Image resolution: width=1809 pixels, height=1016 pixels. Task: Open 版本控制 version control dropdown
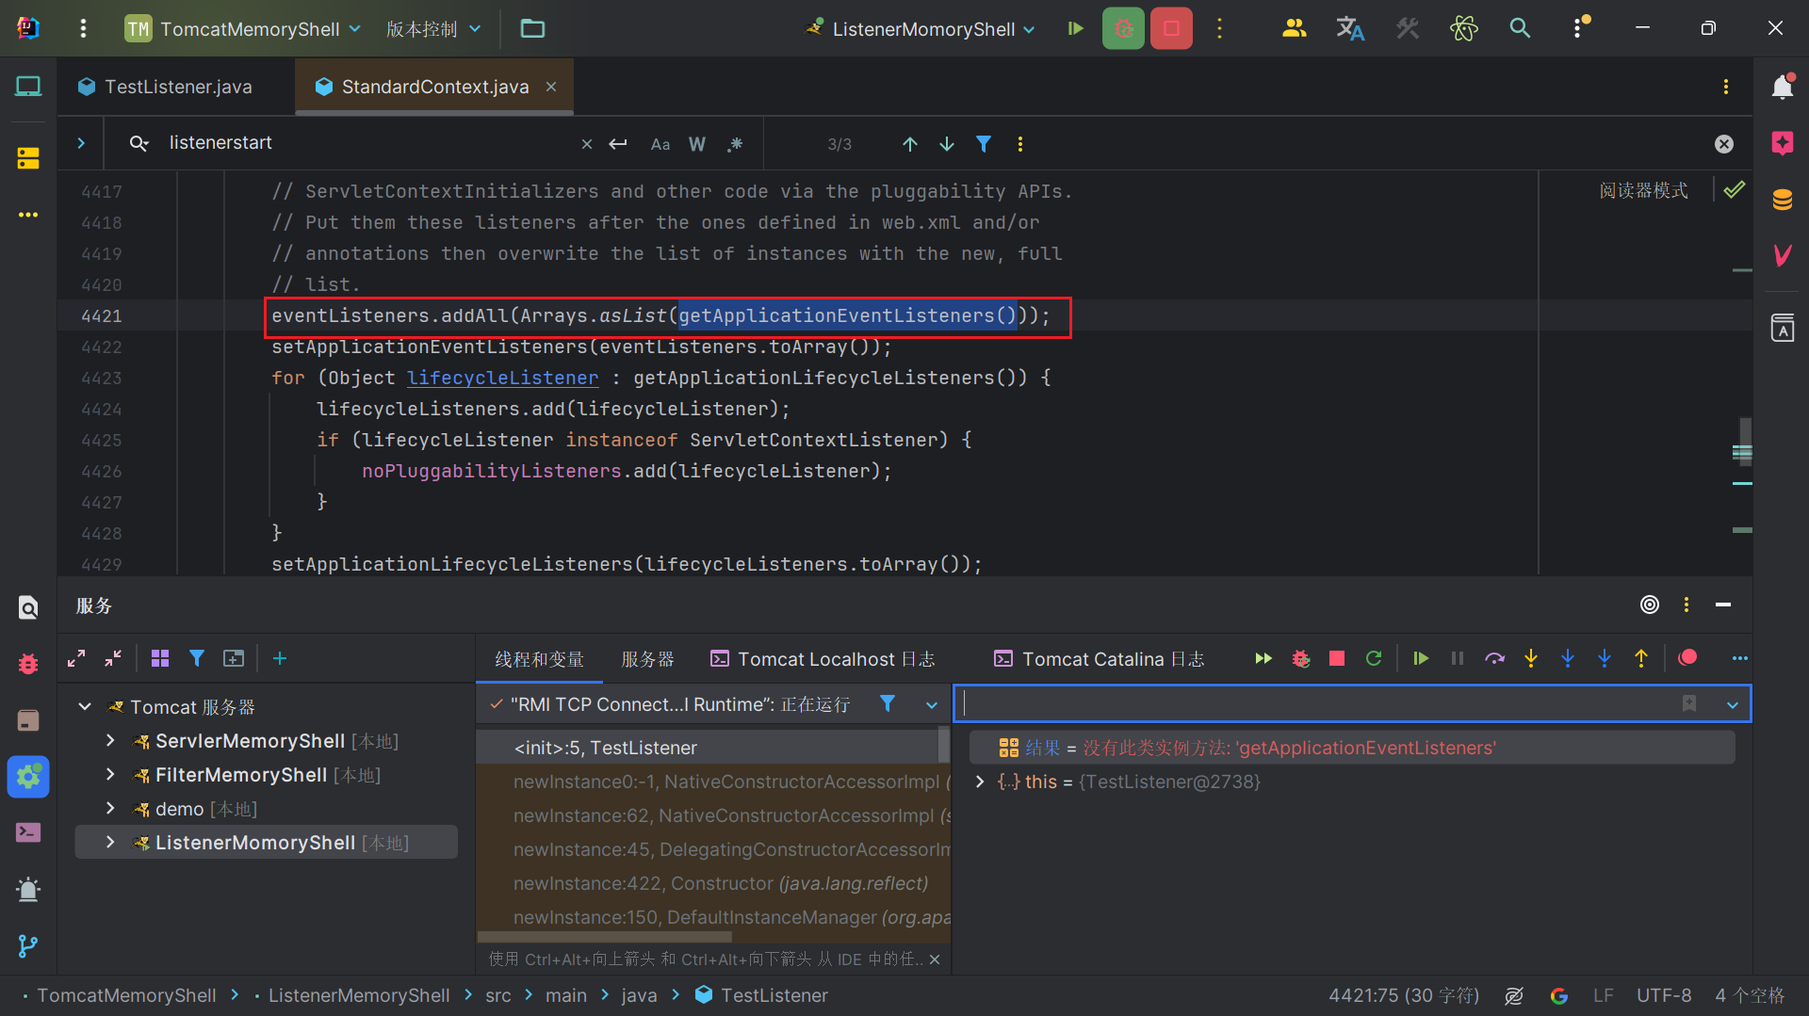(x=433, y=28)
